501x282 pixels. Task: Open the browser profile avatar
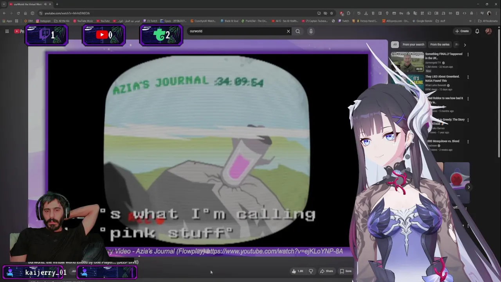point(489,13)
